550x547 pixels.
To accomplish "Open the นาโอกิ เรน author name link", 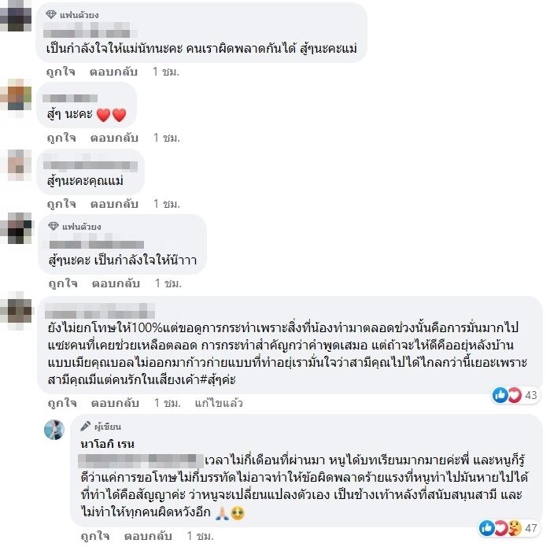I will (x=107, y=444).
